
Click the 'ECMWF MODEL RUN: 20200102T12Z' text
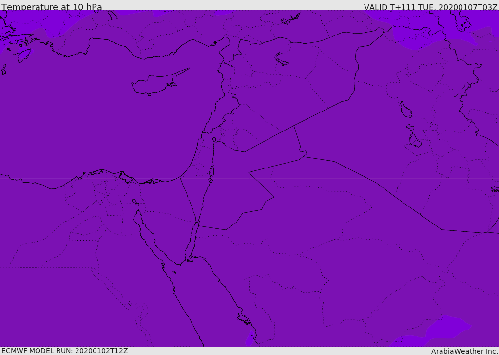[x=65, y=351]
